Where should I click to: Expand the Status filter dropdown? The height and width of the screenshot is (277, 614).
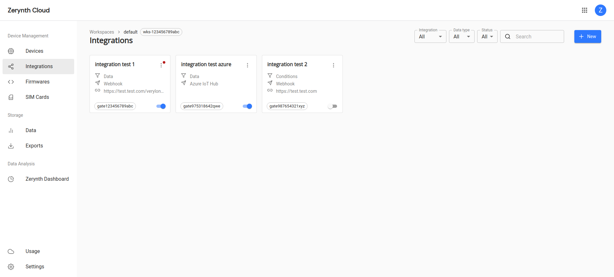[487, 36]
